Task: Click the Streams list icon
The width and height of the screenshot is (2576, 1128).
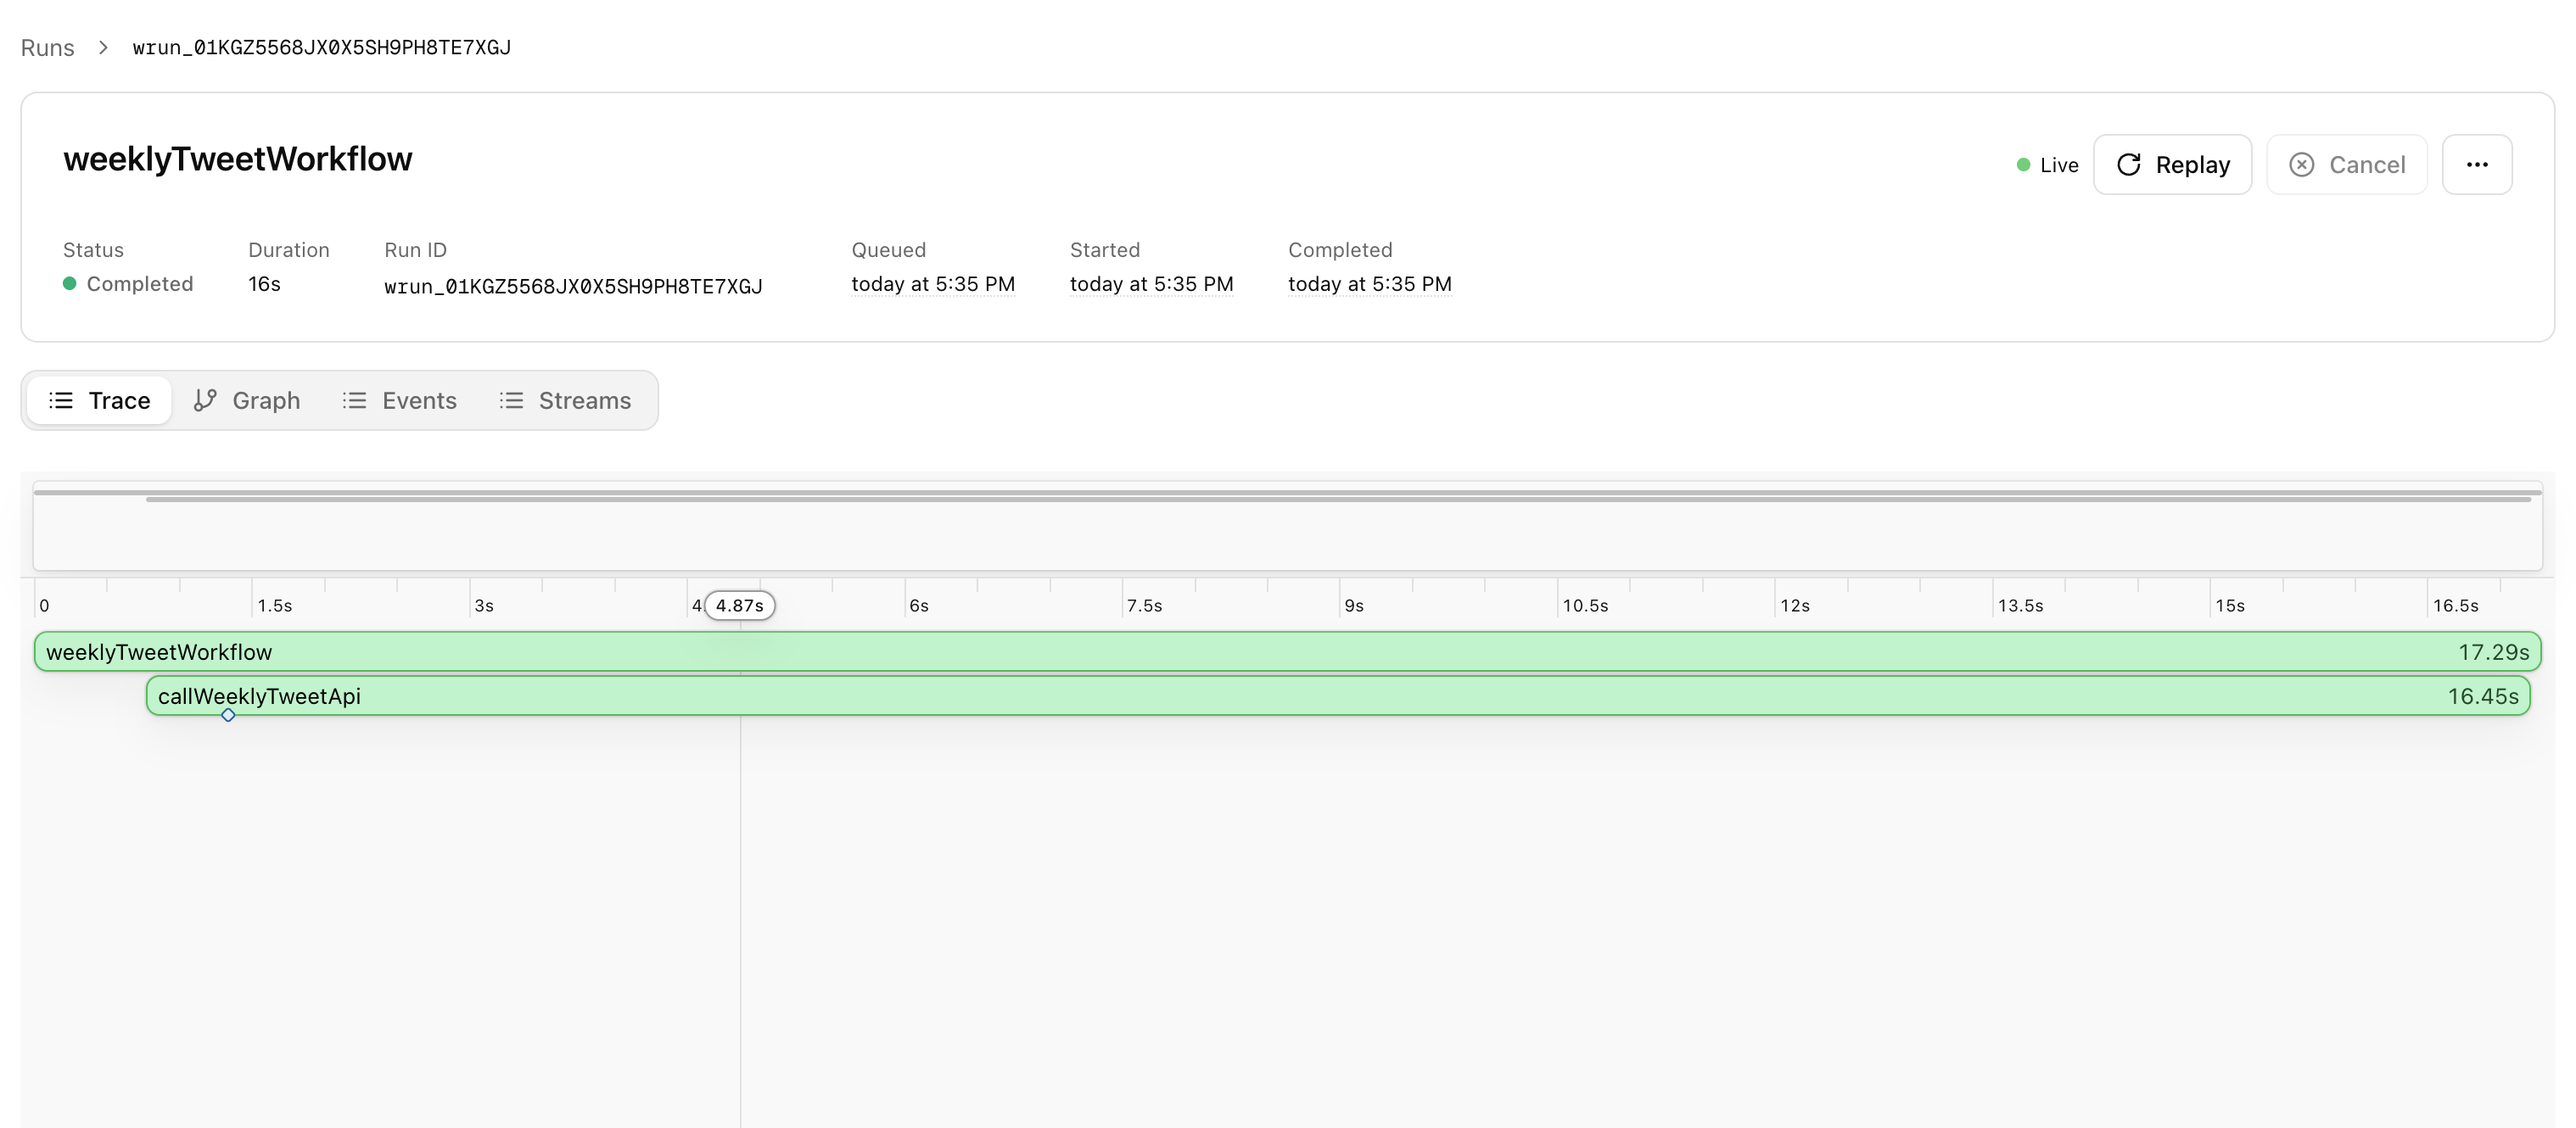Action: point(511,401)
